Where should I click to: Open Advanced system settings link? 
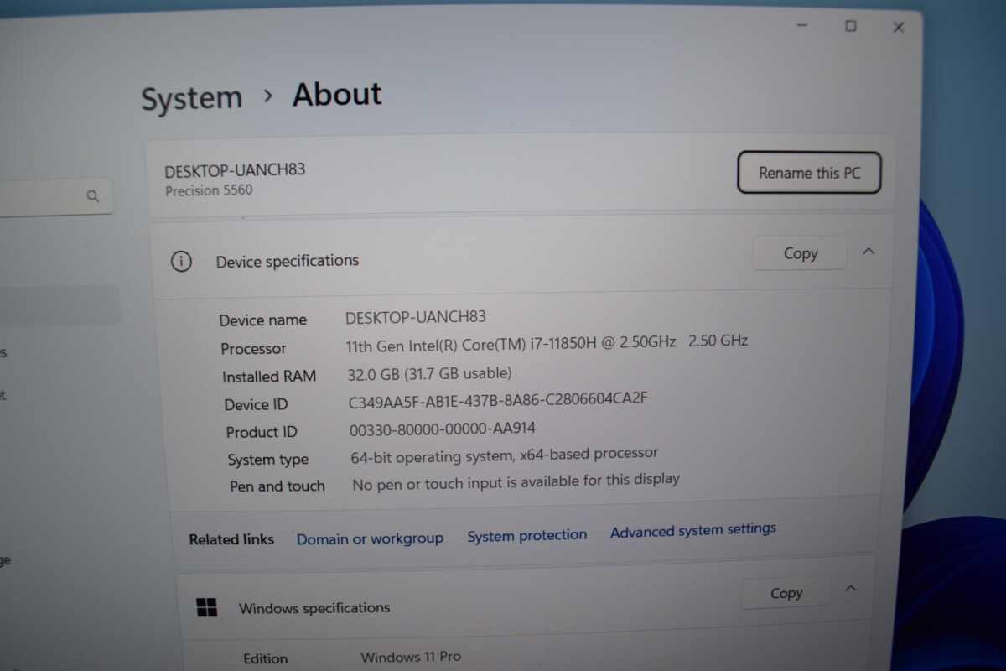click(693, 530)
